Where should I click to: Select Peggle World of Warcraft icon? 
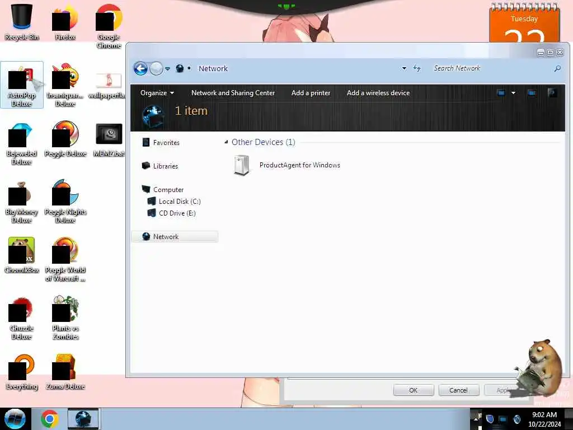[65, 260]
